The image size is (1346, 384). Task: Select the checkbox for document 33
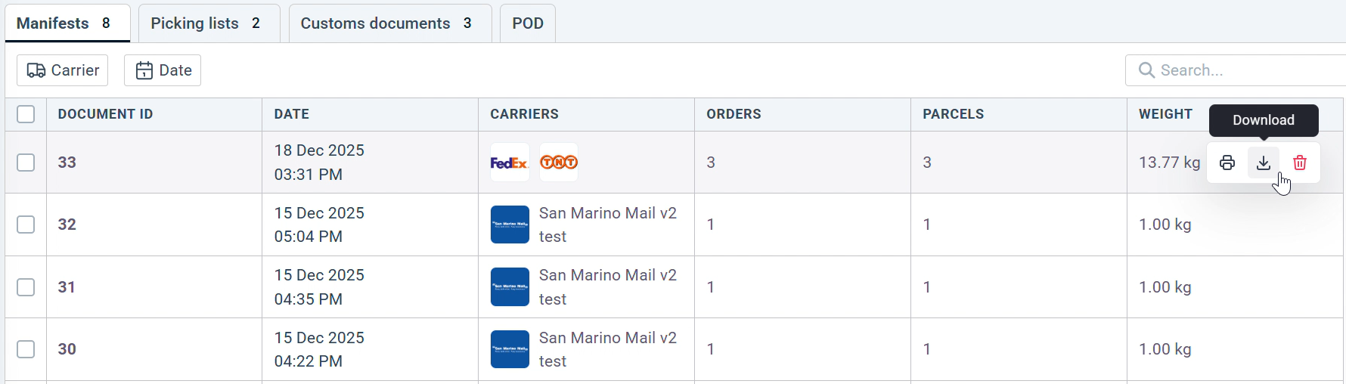tap(26, 163)
